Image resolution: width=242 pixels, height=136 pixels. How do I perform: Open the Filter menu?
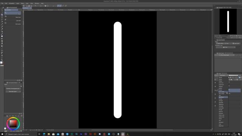pos(31,3)
